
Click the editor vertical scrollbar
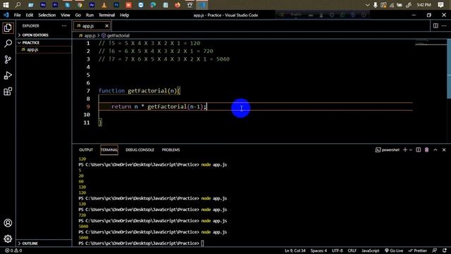pyautogui.click(x=449, y=69)
